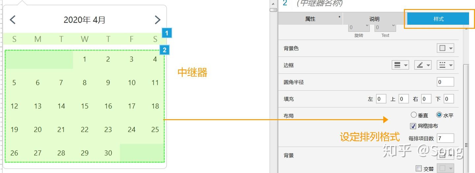Go to next month in calendar
The image size is (475, 173).
(x=157, y=20)
